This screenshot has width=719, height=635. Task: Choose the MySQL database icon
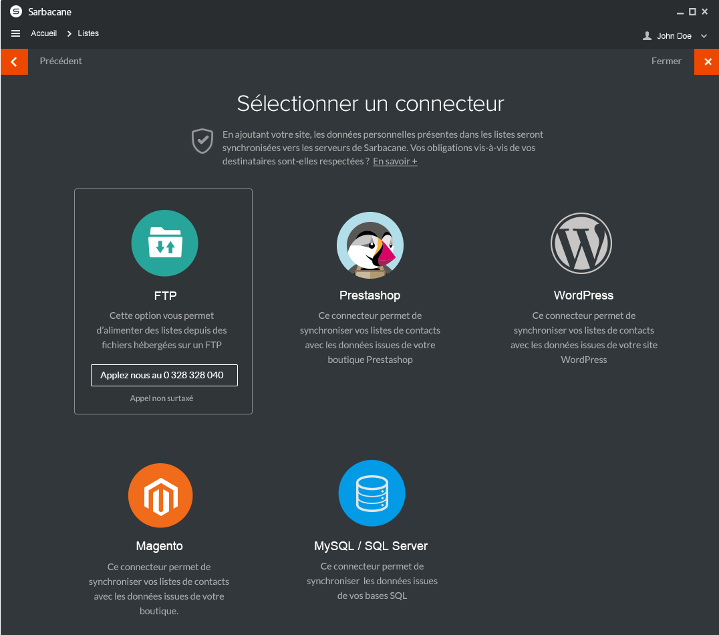click(x=372, y=493)
